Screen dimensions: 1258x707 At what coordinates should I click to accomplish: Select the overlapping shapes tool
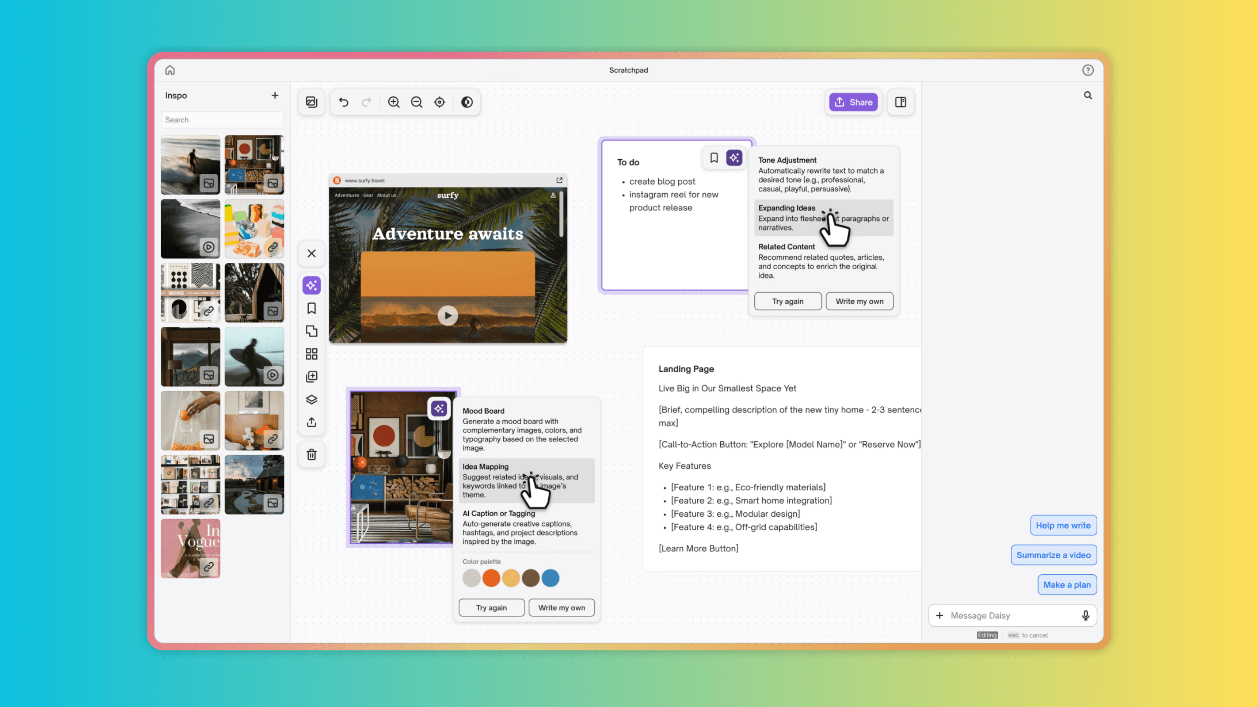point(311,331)
